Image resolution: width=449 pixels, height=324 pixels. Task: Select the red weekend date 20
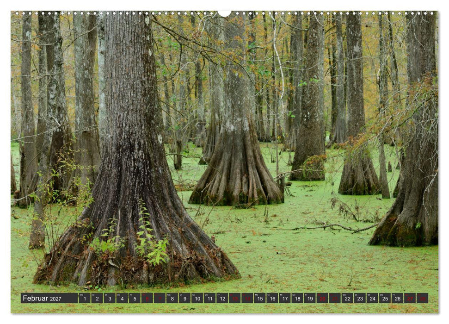(x=322, y=298)
